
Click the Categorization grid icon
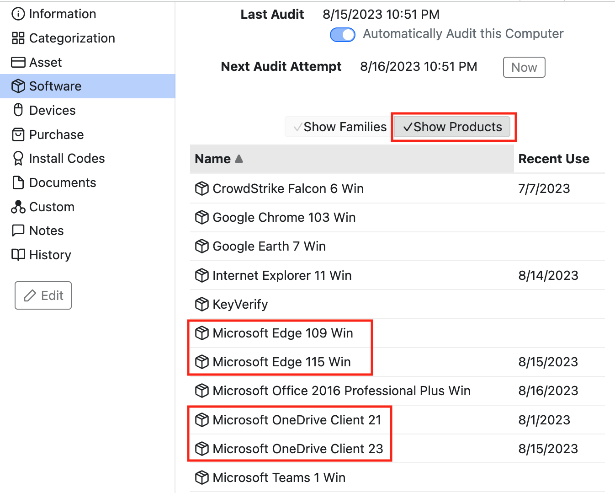[x=18, y=38]
